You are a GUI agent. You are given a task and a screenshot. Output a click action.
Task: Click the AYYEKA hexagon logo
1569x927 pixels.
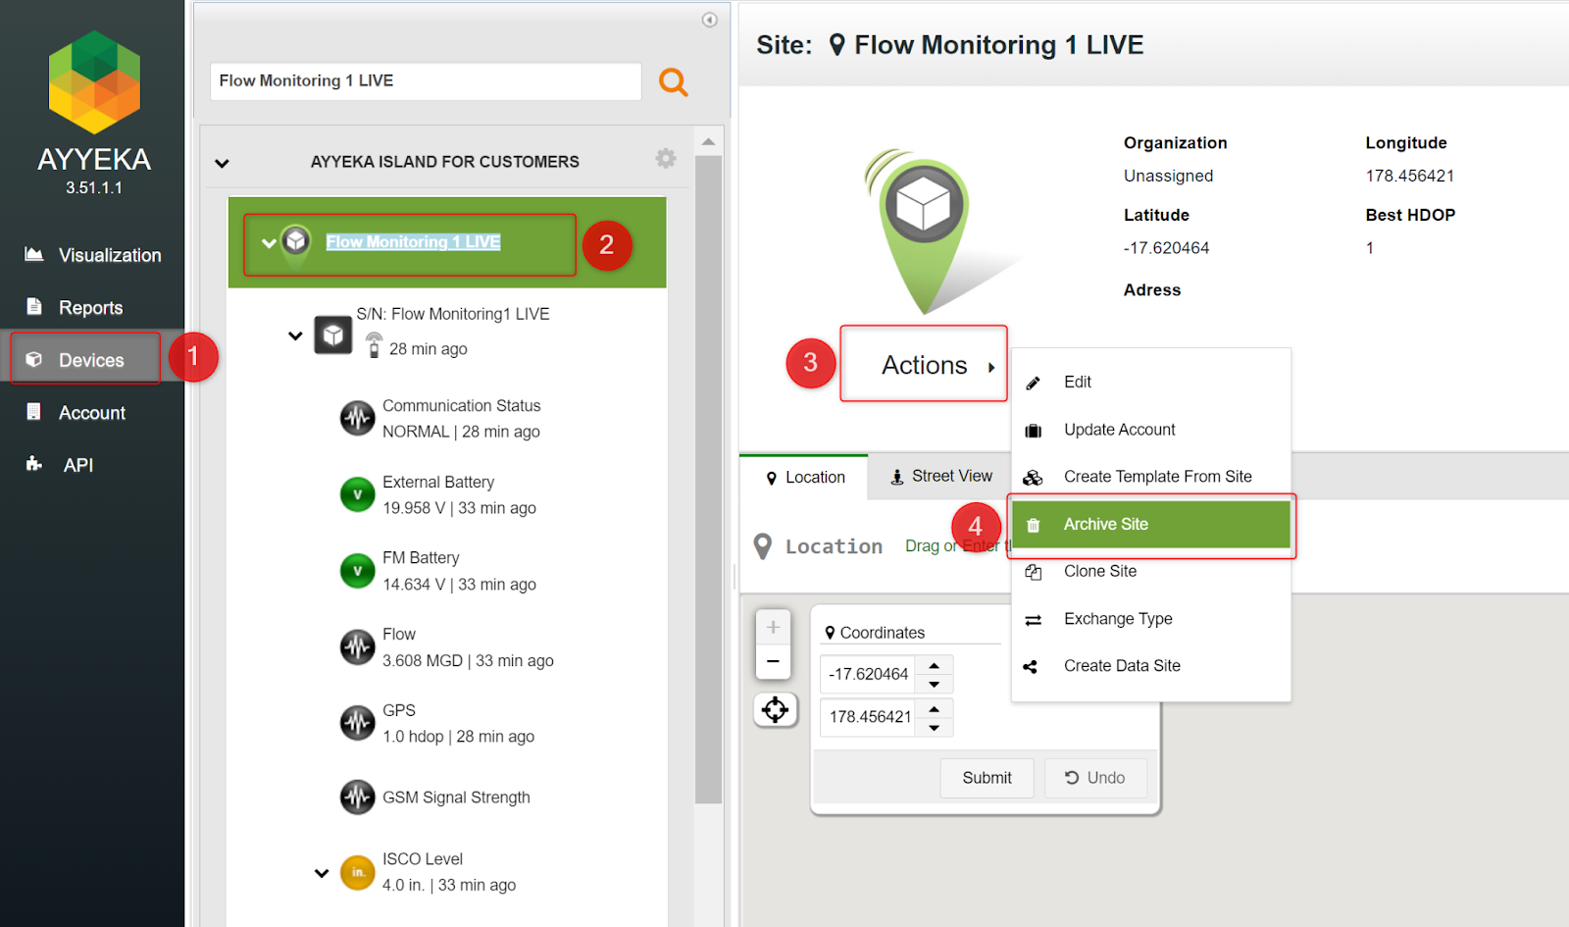[94, 82]
